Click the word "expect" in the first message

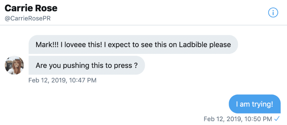[x=117, y=45]
